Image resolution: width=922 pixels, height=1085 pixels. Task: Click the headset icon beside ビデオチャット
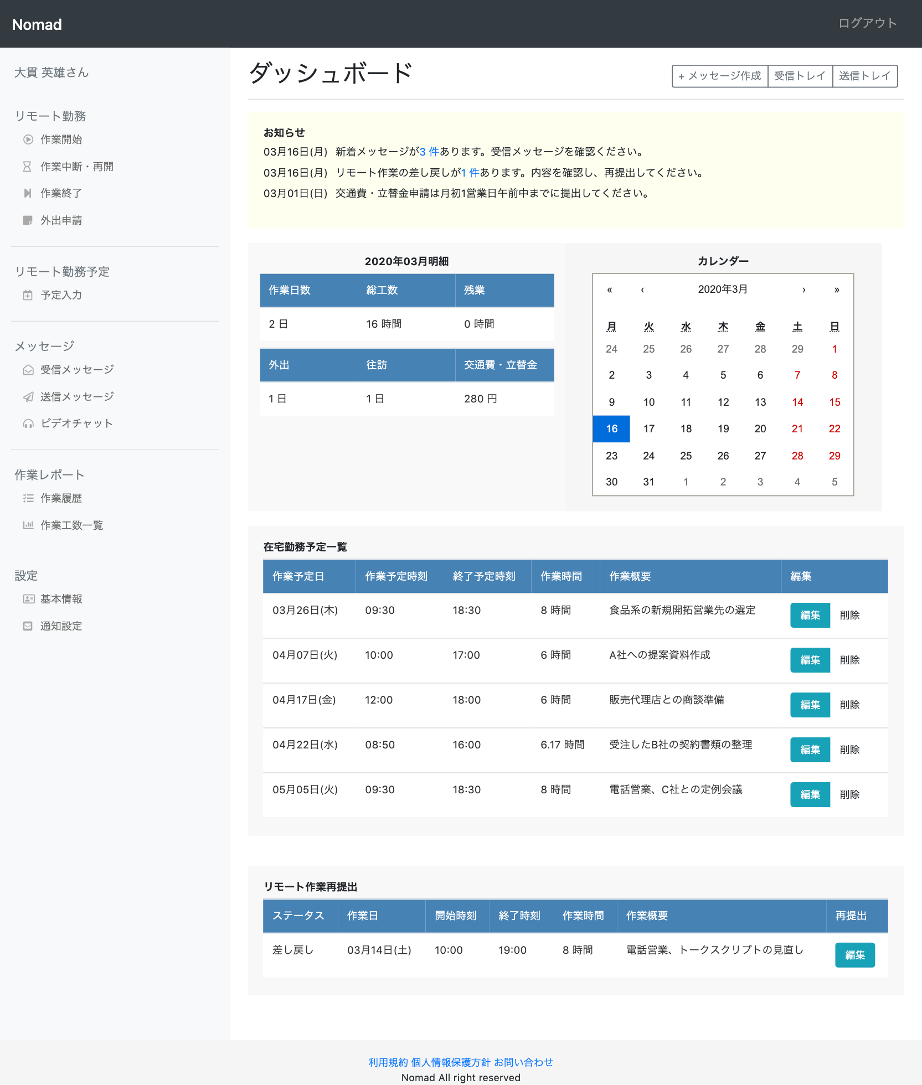click(28, 423)
